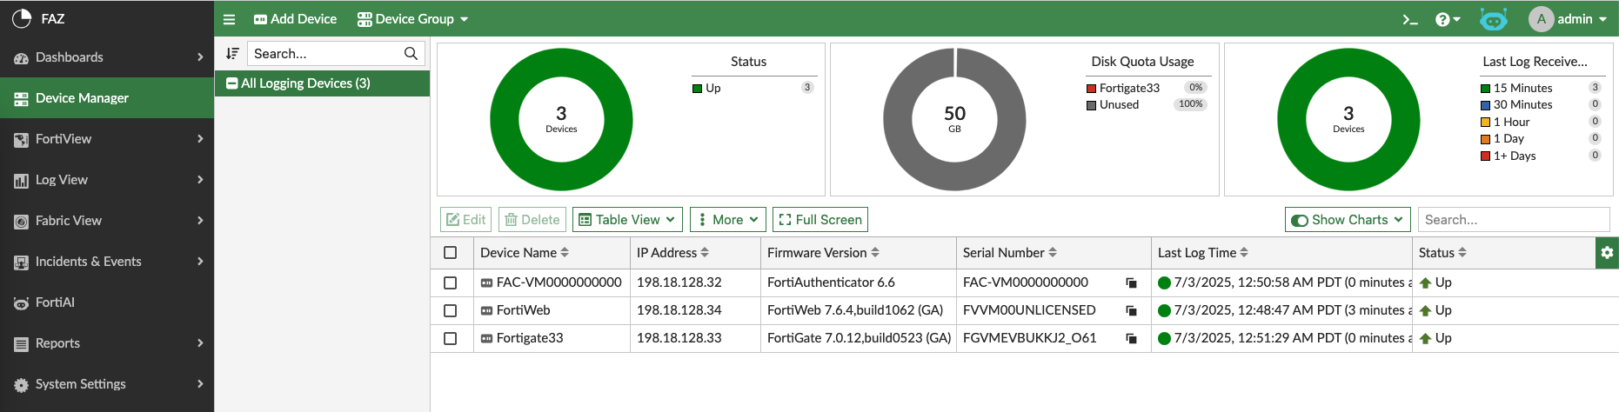This screenshot has width=1619, height=412.
Task: Open the Show Charts dropdown
Action: tap(1347, 220)
